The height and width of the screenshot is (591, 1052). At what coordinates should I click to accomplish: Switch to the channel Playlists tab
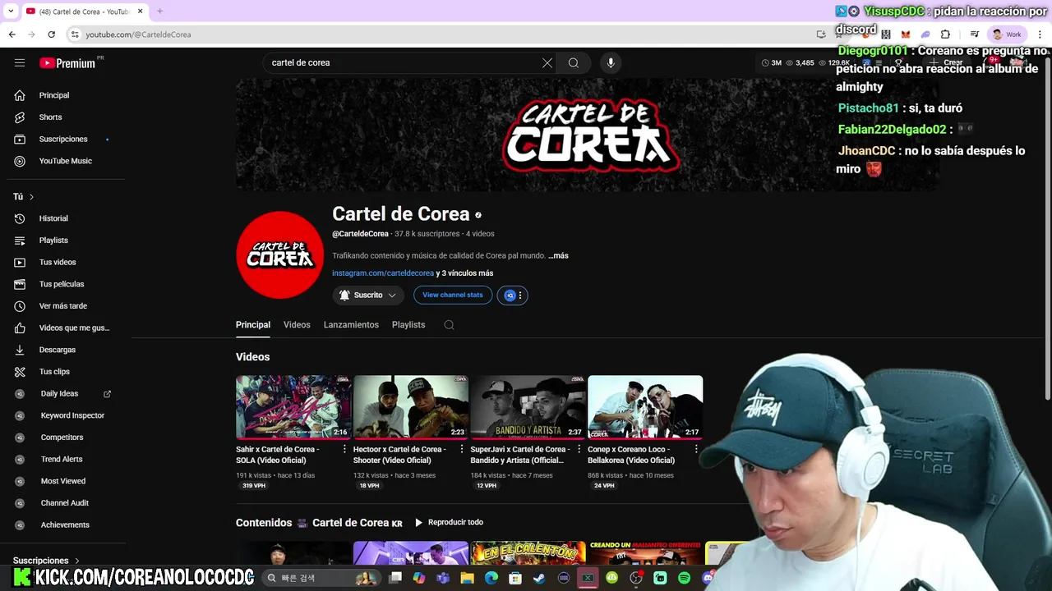(x=408, y=325)
